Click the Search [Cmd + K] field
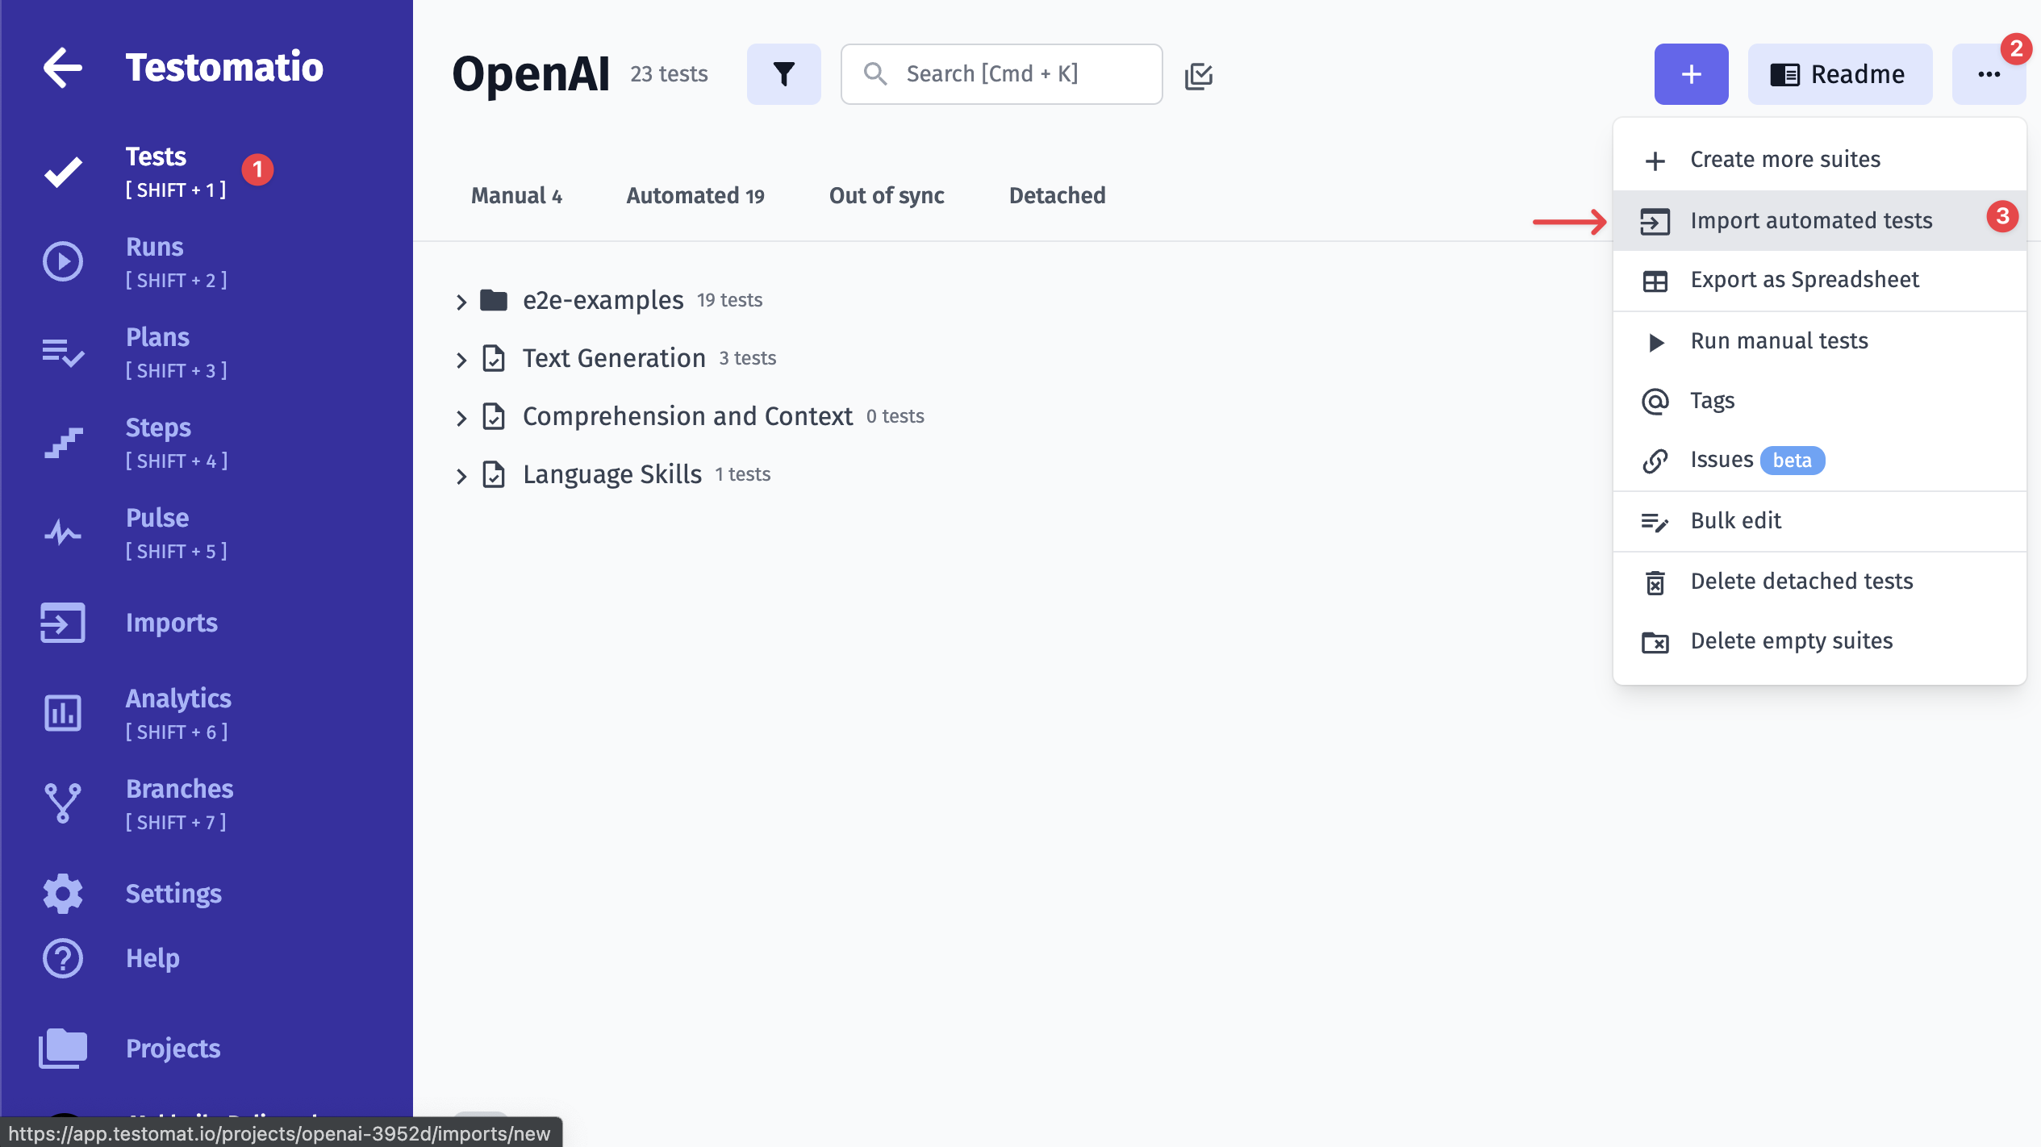Screen dimensions: 2041x1147 1001,74
